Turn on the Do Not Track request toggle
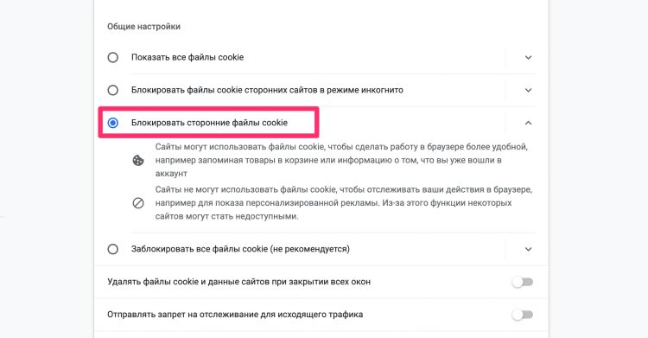The width and height of the screenshot is (648, 338). point(523,315)
